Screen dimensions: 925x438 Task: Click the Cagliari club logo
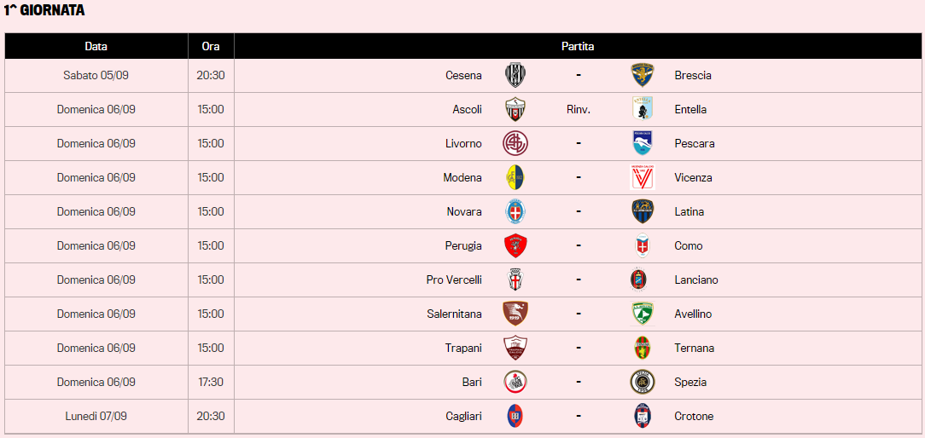tap(515, 416)
